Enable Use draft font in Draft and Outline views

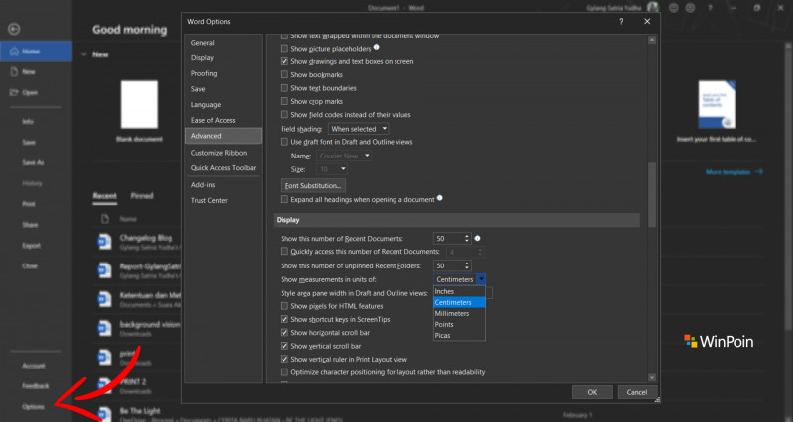[284, 142]
